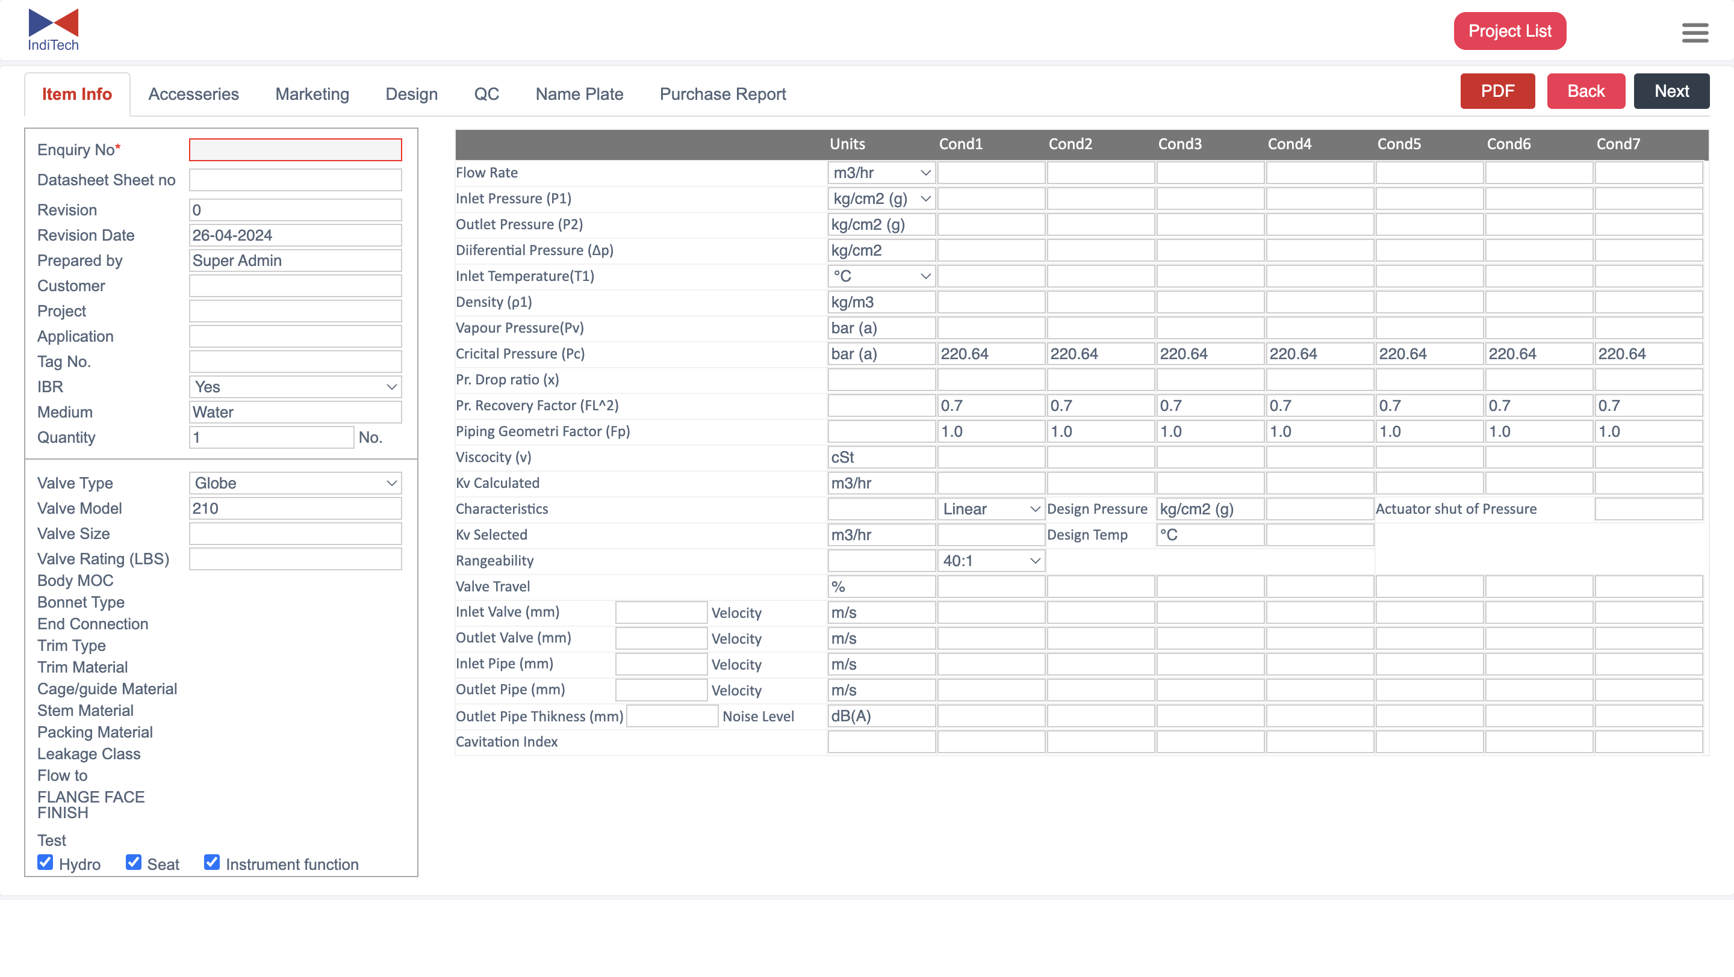Click the Customer input field
The height and width of the screenshot is (977, 1734).
(296, 286)
